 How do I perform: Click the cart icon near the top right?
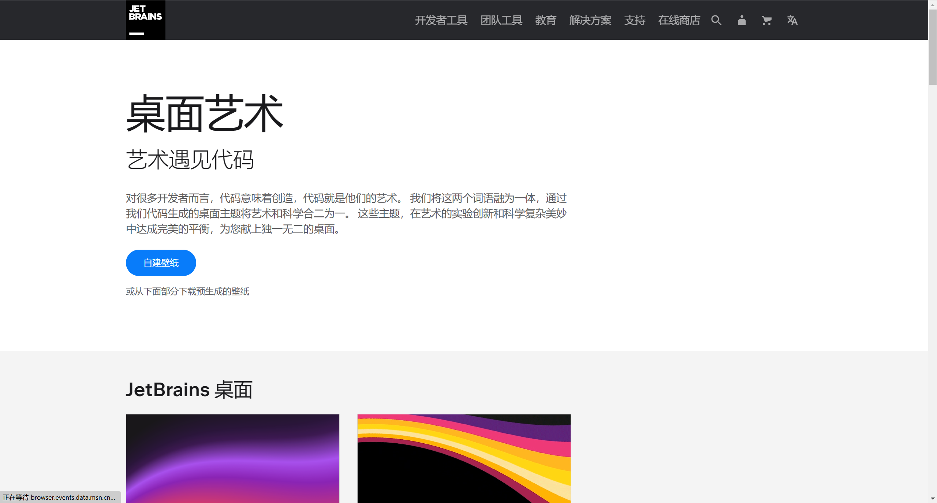click(766, 21)
